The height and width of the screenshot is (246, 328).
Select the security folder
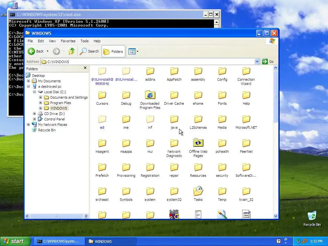pyautogui.click(x=222, y=170)
